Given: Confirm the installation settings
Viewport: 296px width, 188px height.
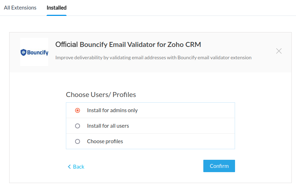Looking at the screenshot, I should [219, 166].
